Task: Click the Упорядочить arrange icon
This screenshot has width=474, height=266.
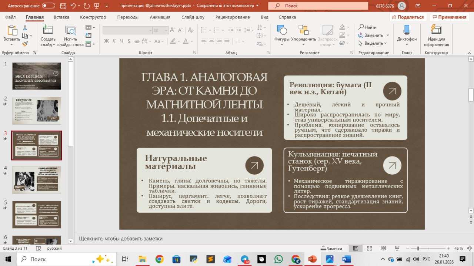Action: (x=303, y=30)
